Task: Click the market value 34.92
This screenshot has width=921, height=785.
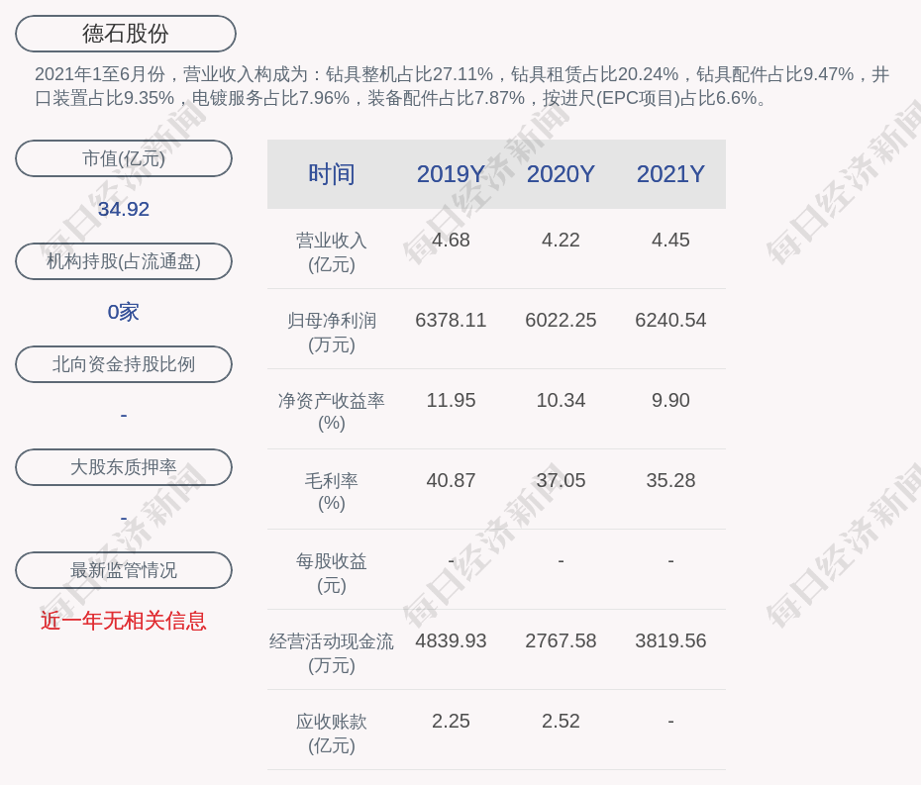Action: pos(124,209)
